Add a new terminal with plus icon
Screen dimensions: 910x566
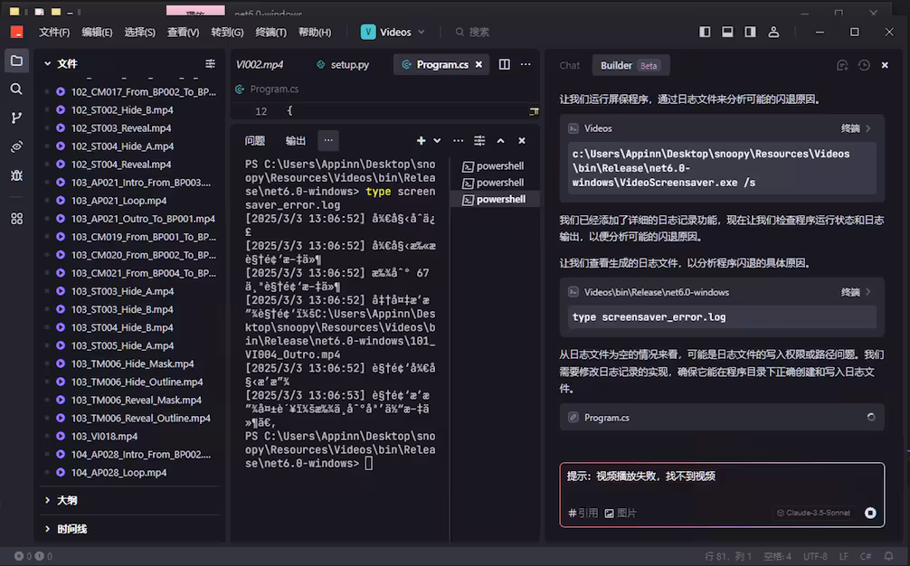(x=421, y=140)
